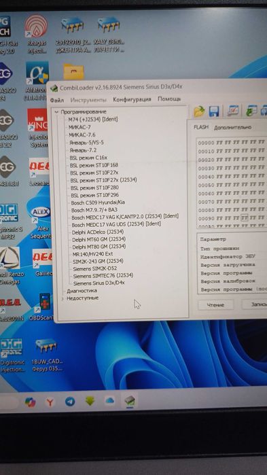Click the highlighted FF byte in row 00090
The width and height of the screenshot is (267, 475).
[245, 218]
